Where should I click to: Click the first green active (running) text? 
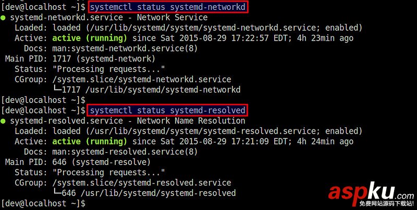(x=90, y=38)
